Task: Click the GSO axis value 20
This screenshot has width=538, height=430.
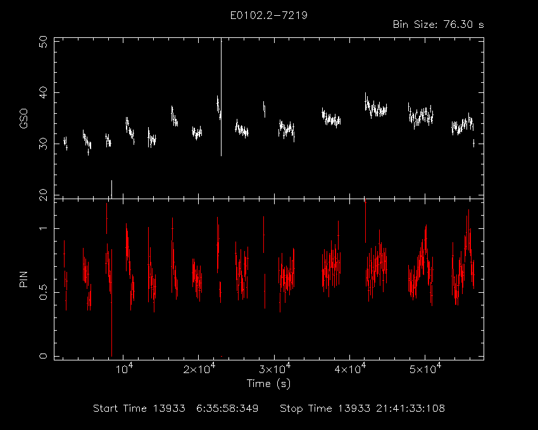Action: [44, 195]
